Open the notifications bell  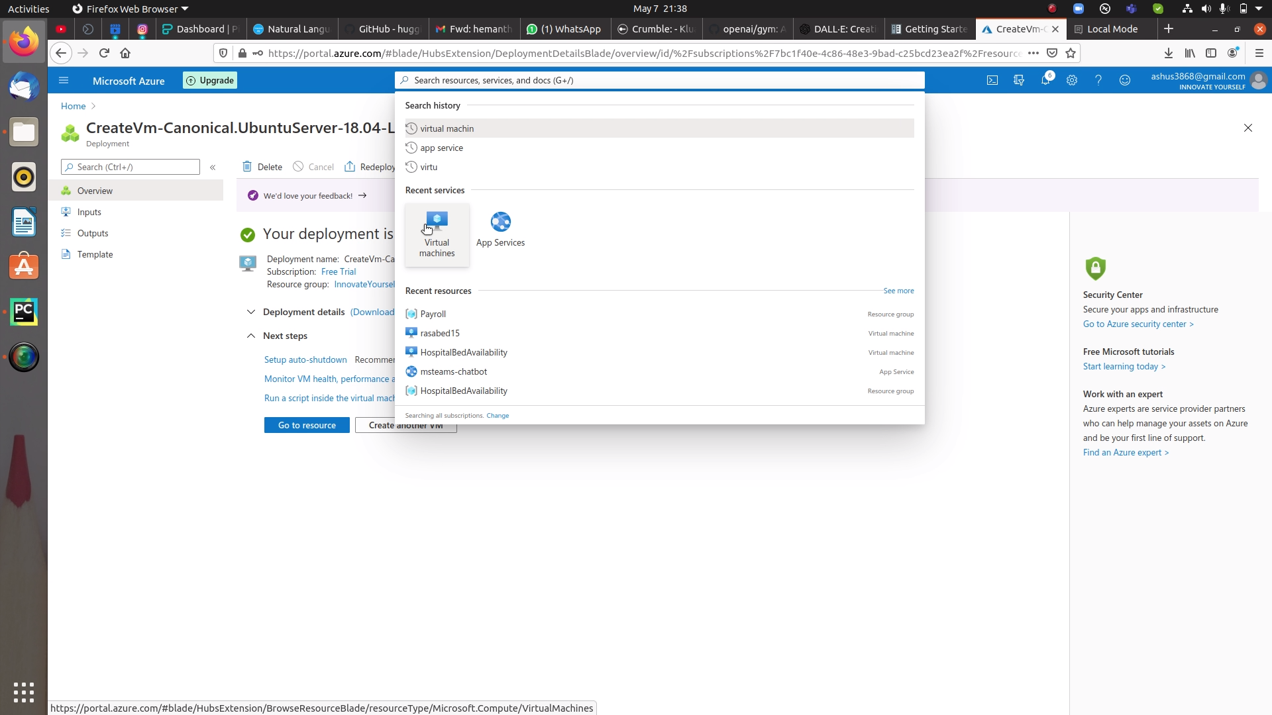[x=1046, y=80]
